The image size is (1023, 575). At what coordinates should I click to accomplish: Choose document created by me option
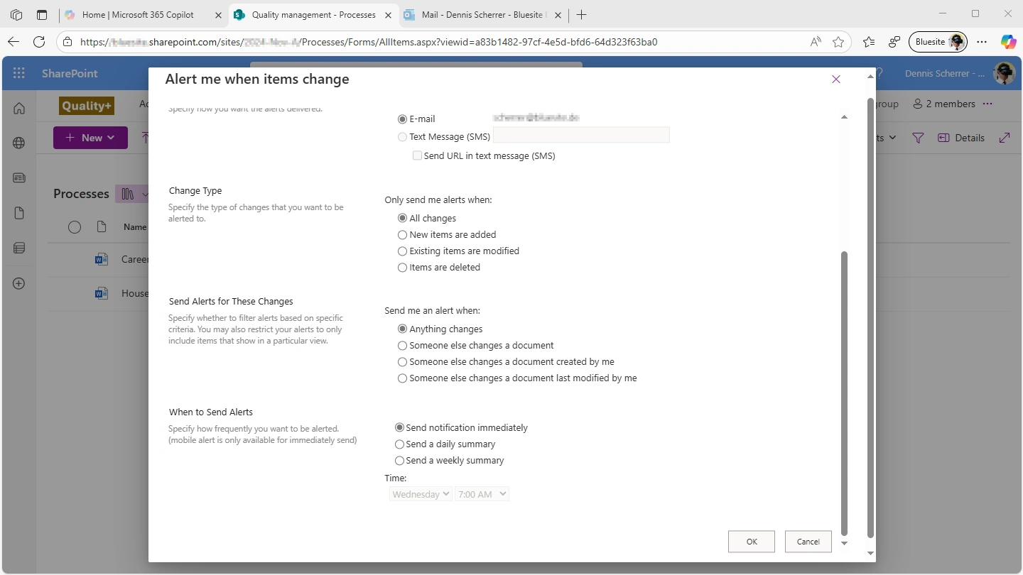pyautogui.click(x=403, y=362)
